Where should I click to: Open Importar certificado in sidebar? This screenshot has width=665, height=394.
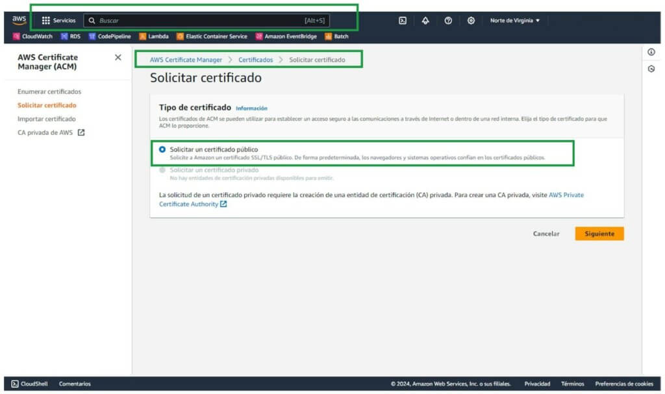[47, 119]
